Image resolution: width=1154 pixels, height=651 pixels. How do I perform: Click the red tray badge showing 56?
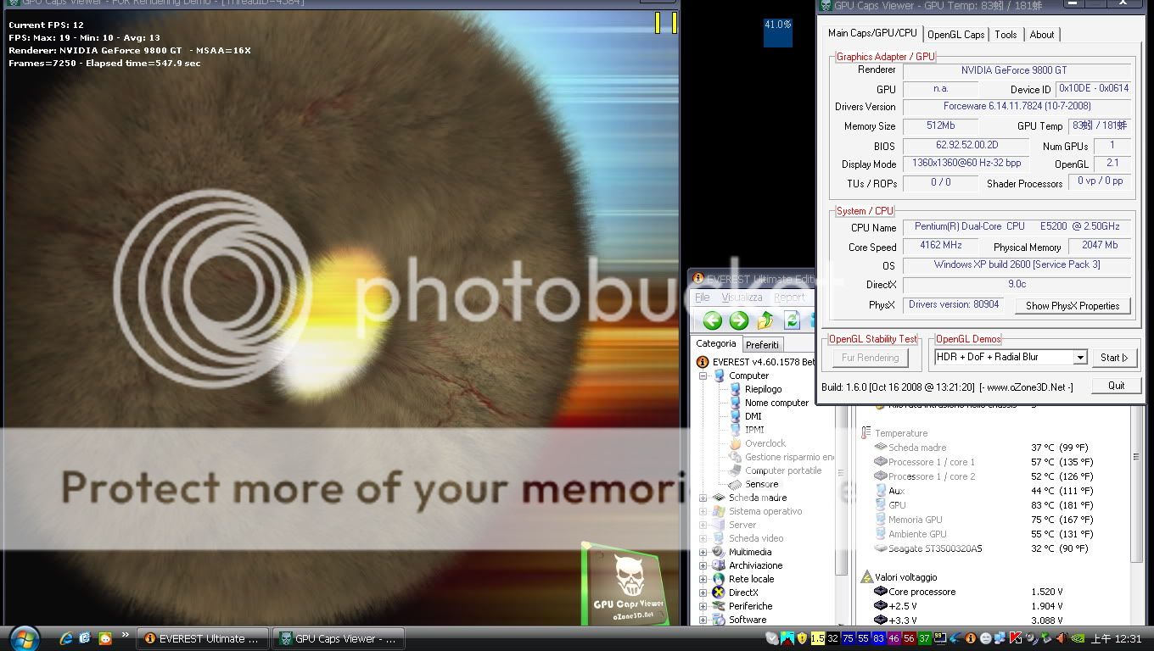point(909,638)
